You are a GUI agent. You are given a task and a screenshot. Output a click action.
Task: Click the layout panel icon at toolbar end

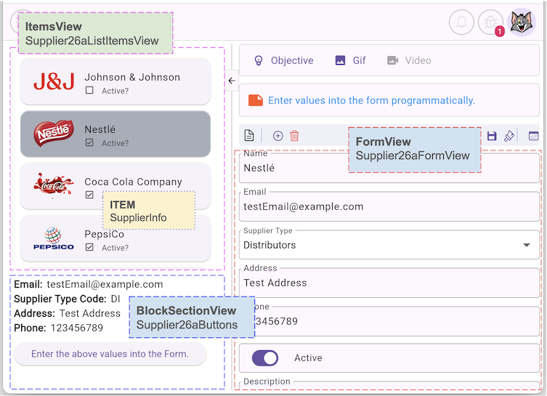[533, 136]
